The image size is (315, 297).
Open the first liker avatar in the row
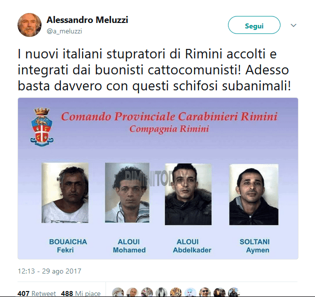(118, 293)
